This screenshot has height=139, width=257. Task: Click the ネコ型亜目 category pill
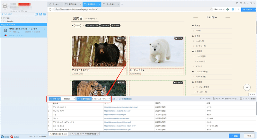coord(116,26)
